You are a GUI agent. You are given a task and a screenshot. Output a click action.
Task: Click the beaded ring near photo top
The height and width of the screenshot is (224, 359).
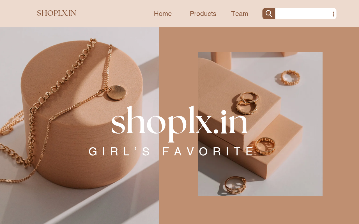pyautogui.click(x=291, y=77)
